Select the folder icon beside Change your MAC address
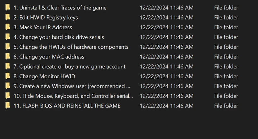This screenshot has height=139, width=258. click(x=8, y=57)
